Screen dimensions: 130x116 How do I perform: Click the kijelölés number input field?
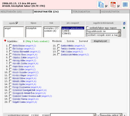(x=22, y=41)
